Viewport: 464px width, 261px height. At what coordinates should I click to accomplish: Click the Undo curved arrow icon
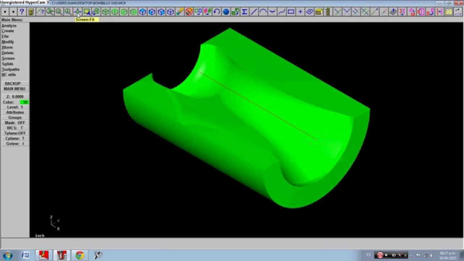217,12
